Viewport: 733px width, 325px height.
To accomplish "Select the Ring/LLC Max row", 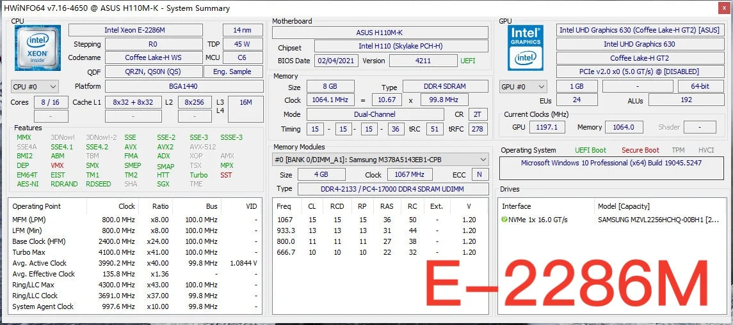I will click(135, 285).
